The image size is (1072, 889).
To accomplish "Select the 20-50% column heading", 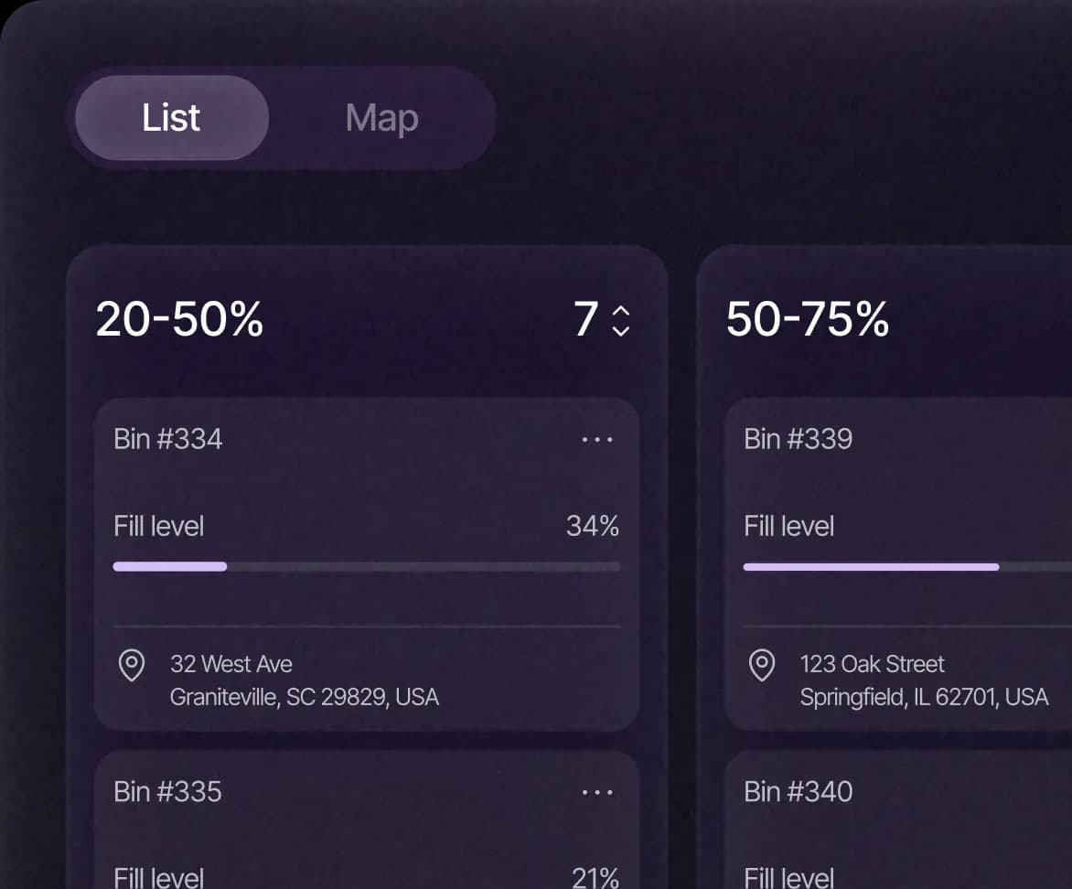I will tap(180, 320).
